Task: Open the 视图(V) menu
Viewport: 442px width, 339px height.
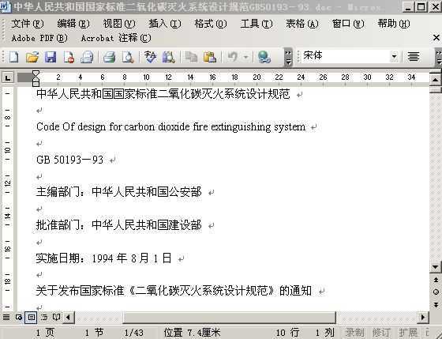Action: click(x=119, y=24)
